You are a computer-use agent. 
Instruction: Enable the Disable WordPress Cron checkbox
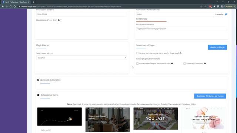pos(61,20)
